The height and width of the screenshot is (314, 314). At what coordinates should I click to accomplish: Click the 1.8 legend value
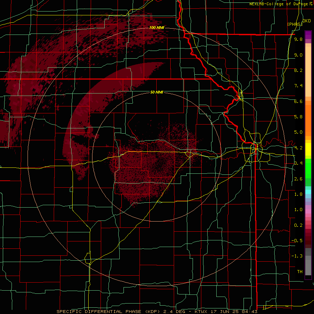(298, 194)
